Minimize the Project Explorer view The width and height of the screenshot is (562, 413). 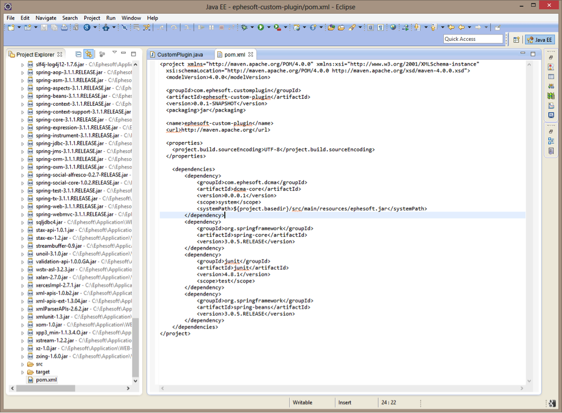[123, 53]
